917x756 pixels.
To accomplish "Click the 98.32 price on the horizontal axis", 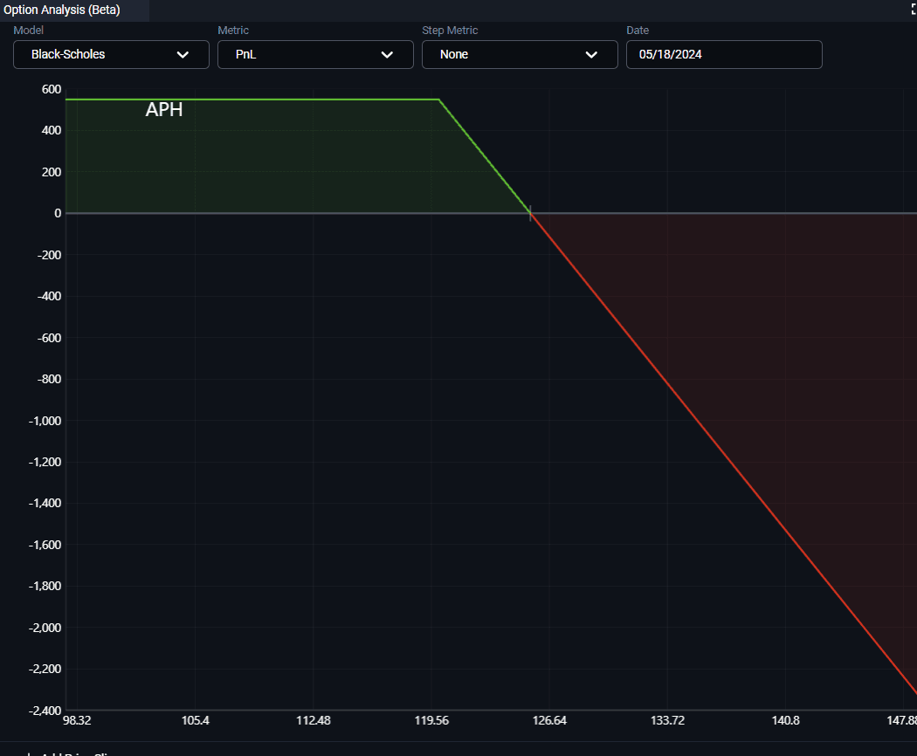I will point(77,720).
